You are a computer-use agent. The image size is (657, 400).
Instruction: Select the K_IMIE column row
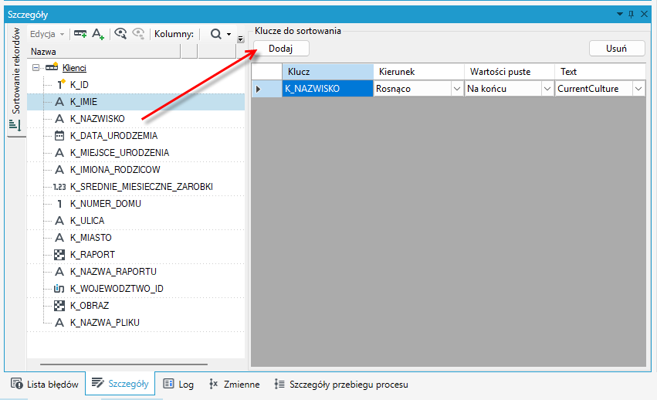click(136, 101)
